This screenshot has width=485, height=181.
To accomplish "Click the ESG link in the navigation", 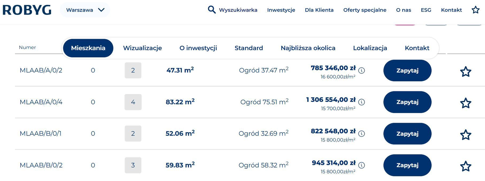I will coord(426,10).
